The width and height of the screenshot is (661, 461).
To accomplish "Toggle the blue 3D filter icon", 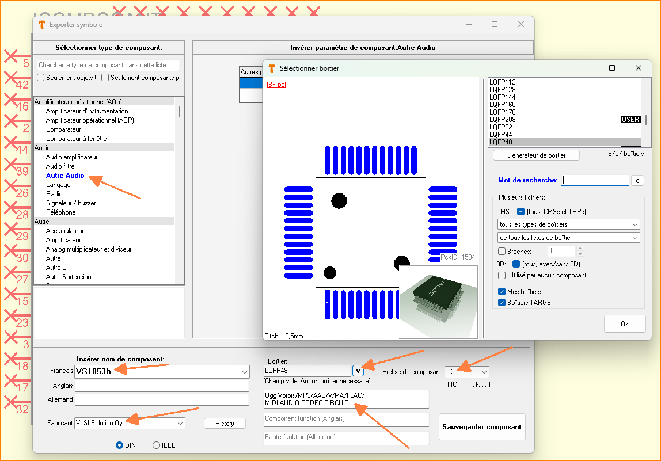I will click(x=516, y=264).
